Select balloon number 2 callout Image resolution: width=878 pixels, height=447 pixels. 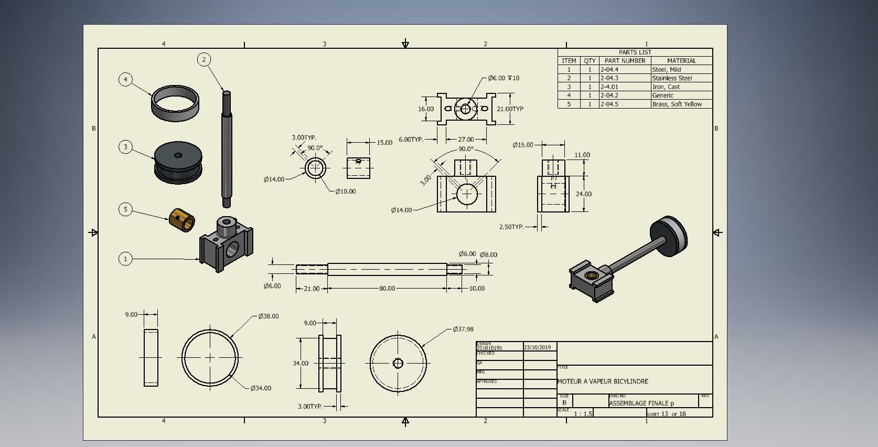(x=204, y=59)
